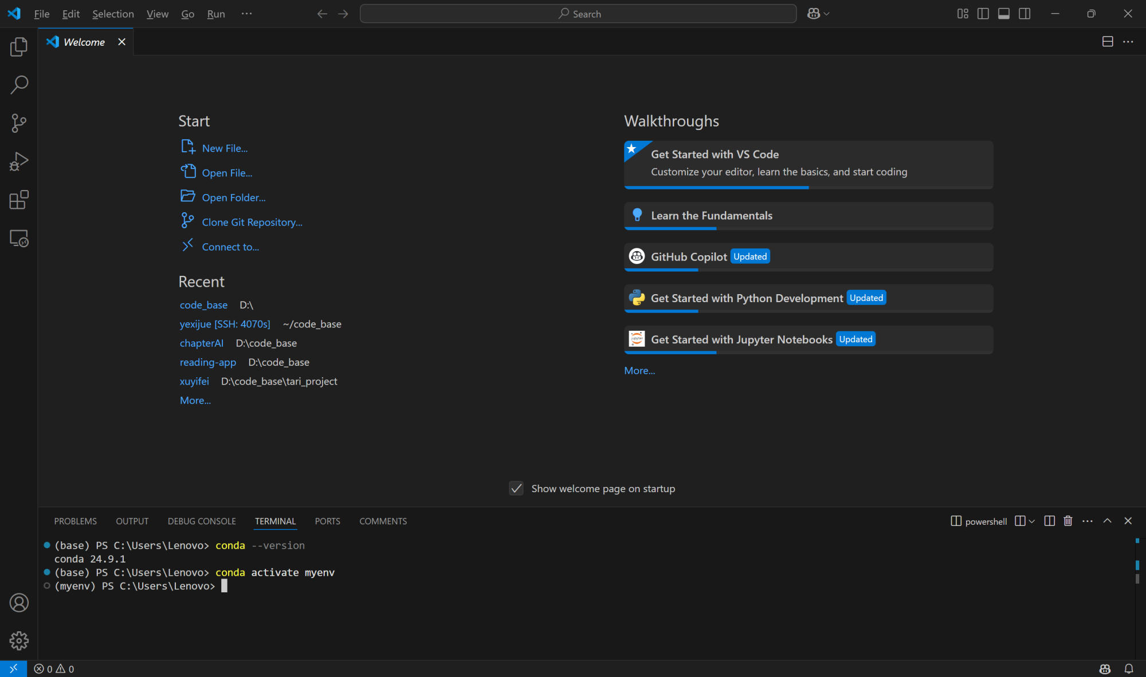
Task: Open Get Started with Jupyter Notebooks walkthrough
Action: coord(809,339)
